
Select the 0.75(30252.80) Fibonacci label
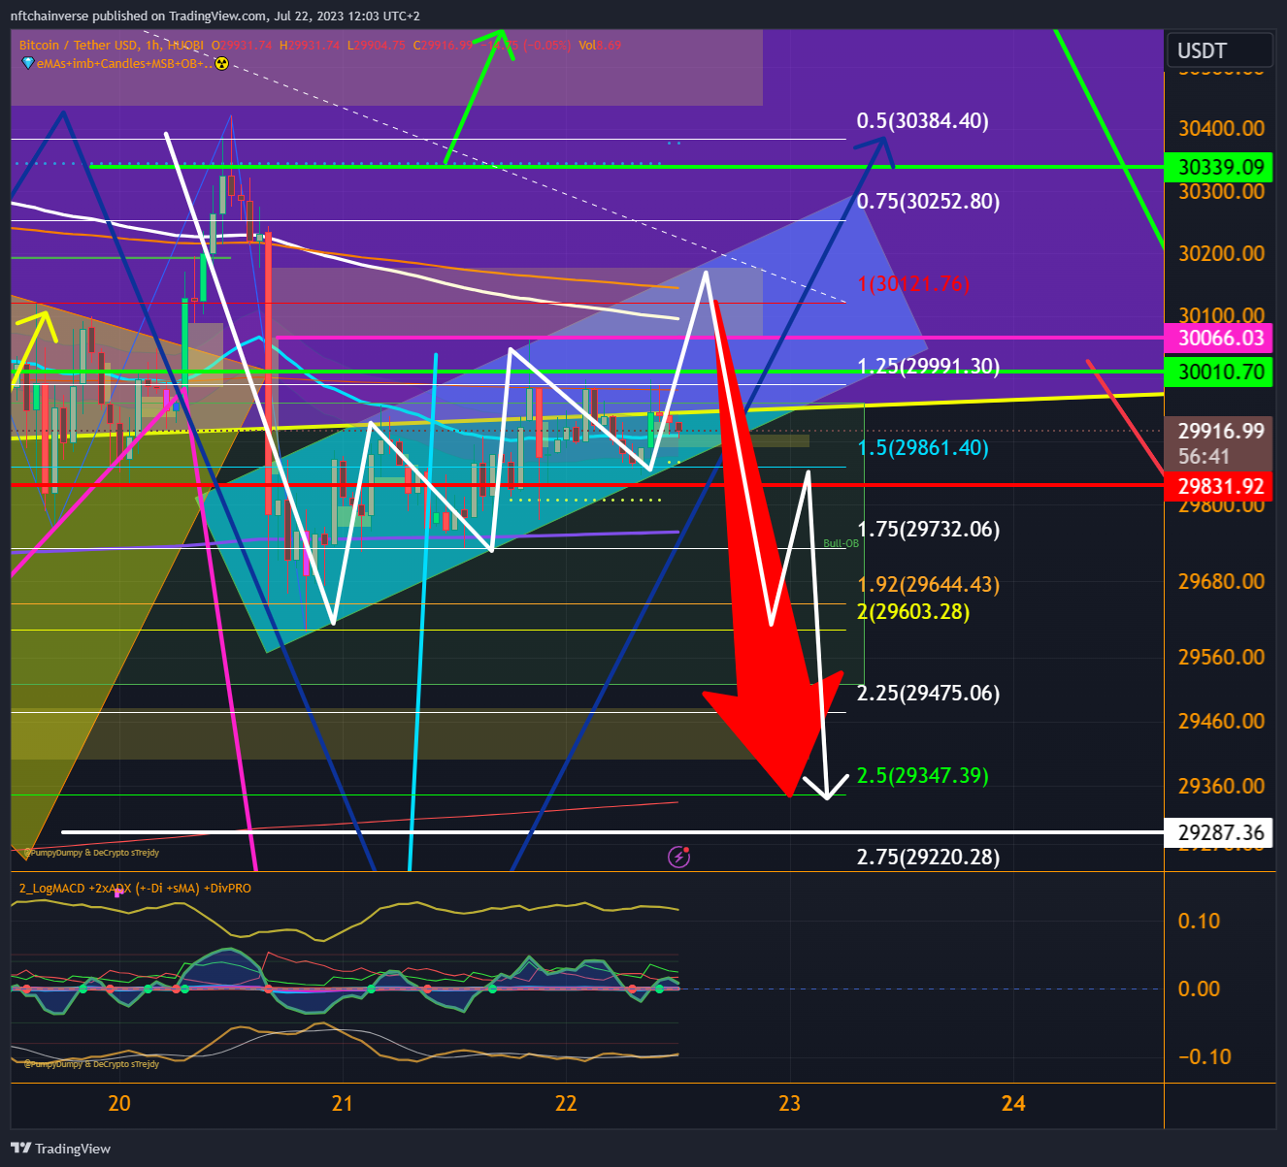click(928, 202)
